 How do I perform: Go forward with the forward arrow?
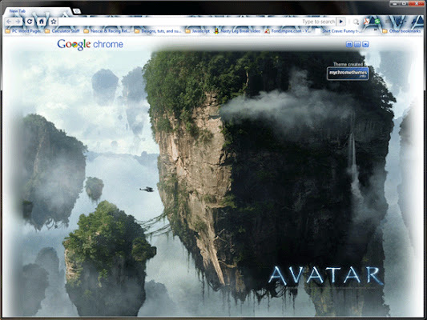click(18, 22)
